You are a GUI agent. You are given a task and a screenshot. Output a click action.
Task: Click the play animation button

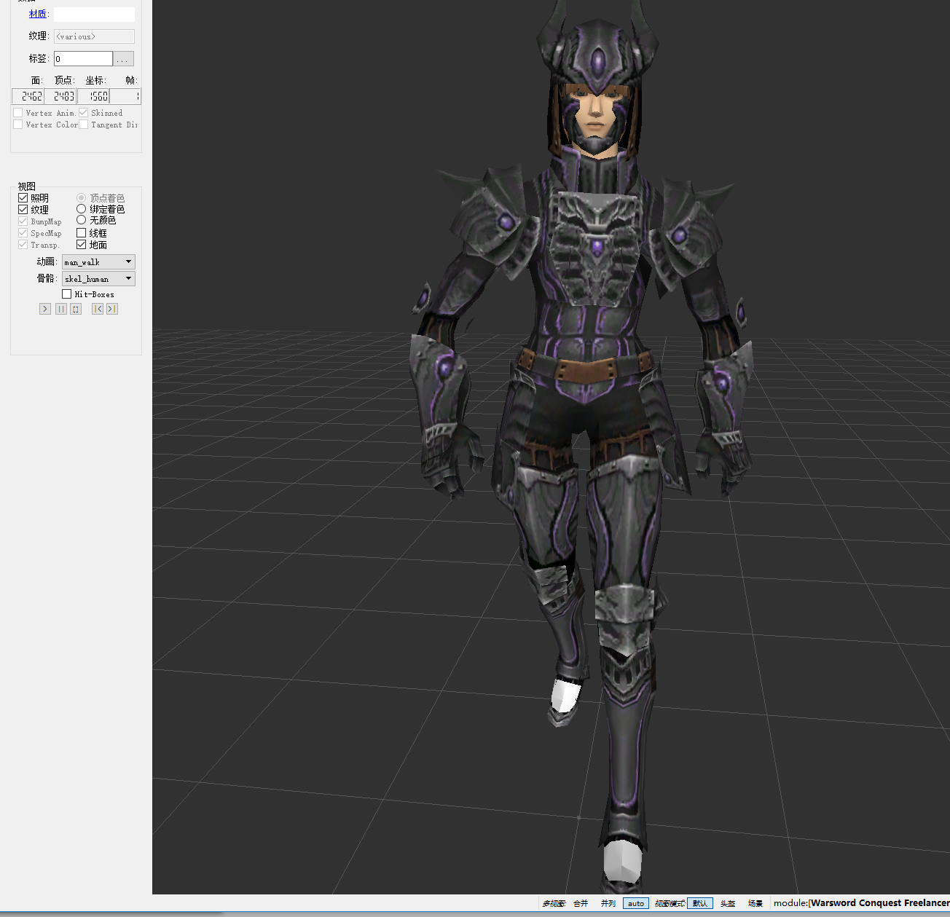click(x=45, y=309)
